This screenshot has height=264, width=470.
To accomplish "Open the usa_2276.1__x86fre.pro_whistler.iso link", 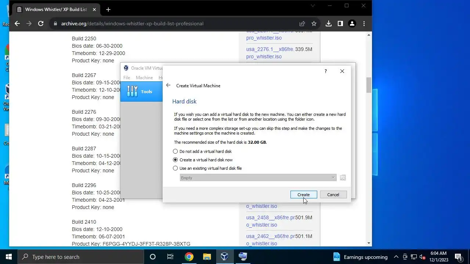I will pyautogui.click(x=270, y=53).
